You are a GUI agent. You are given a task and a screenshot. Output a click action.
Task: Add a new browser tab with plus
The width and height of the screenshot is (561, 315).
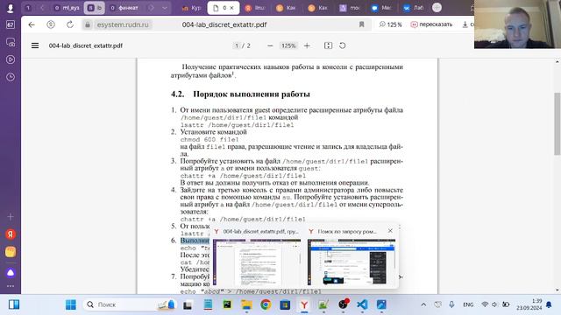[437, 8]
